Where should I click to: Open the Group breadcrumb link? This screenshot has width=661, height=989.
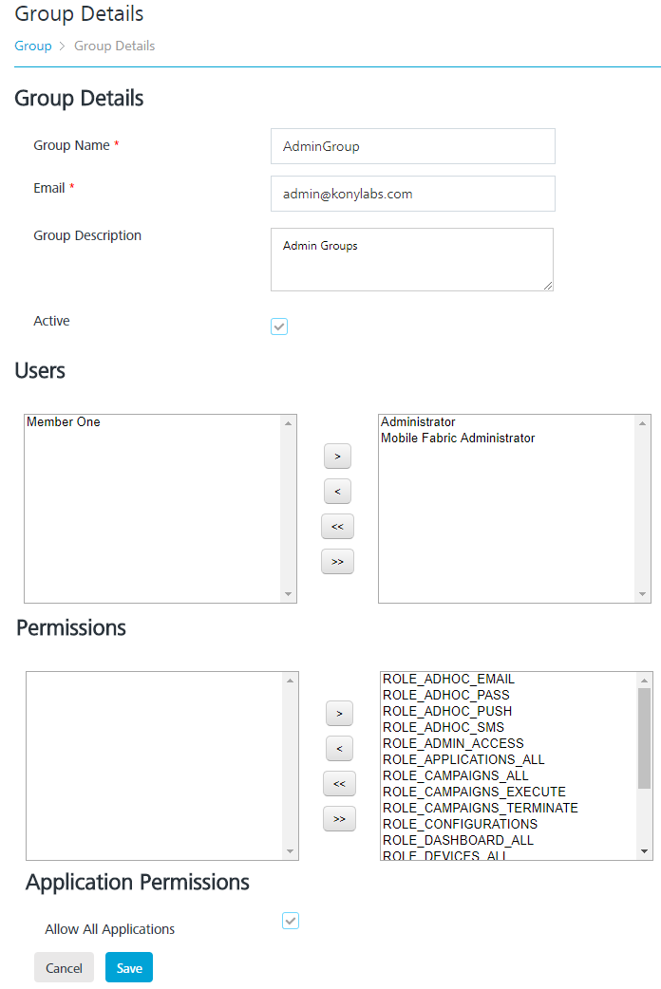(33, 46)
